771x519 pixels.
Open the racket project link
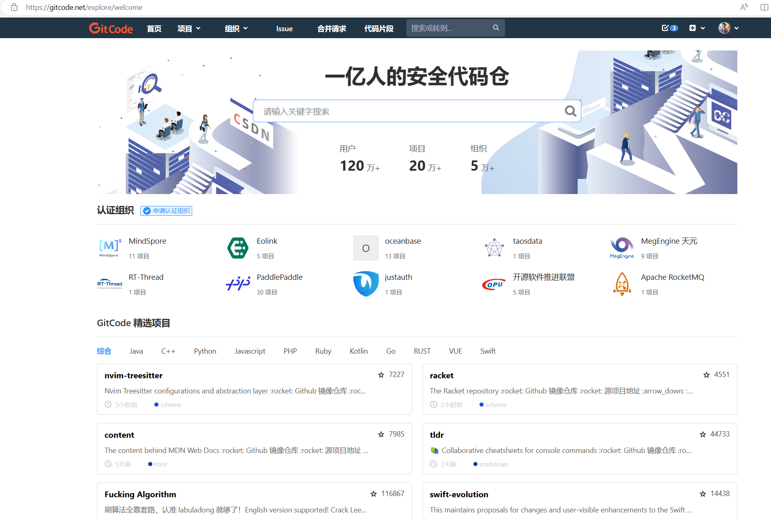coord(442,375)
